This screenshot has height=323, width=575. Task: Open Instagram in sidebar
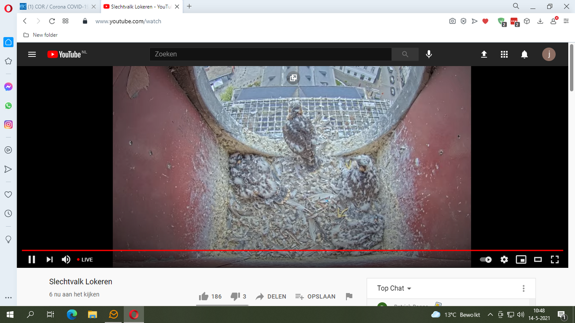click(x=8, y=125)
